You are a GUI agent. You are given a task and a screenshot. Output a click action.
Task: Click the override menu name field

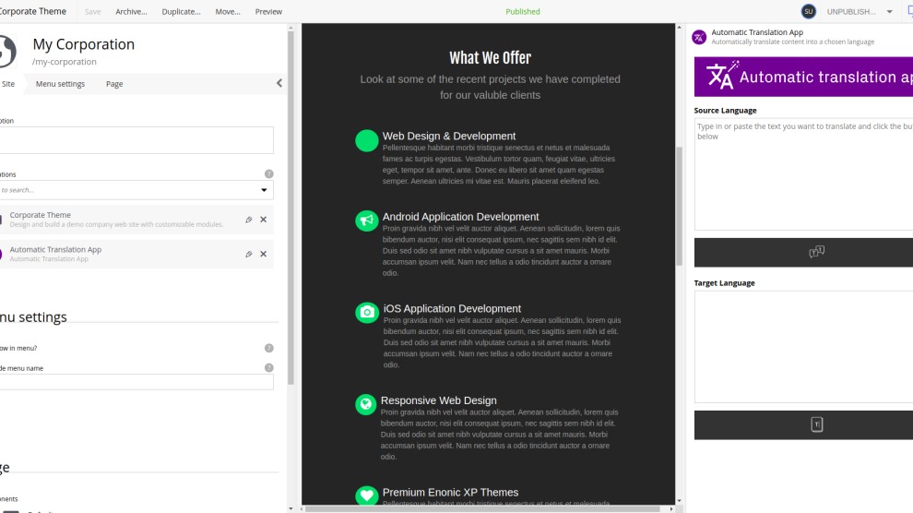point(136,382)
